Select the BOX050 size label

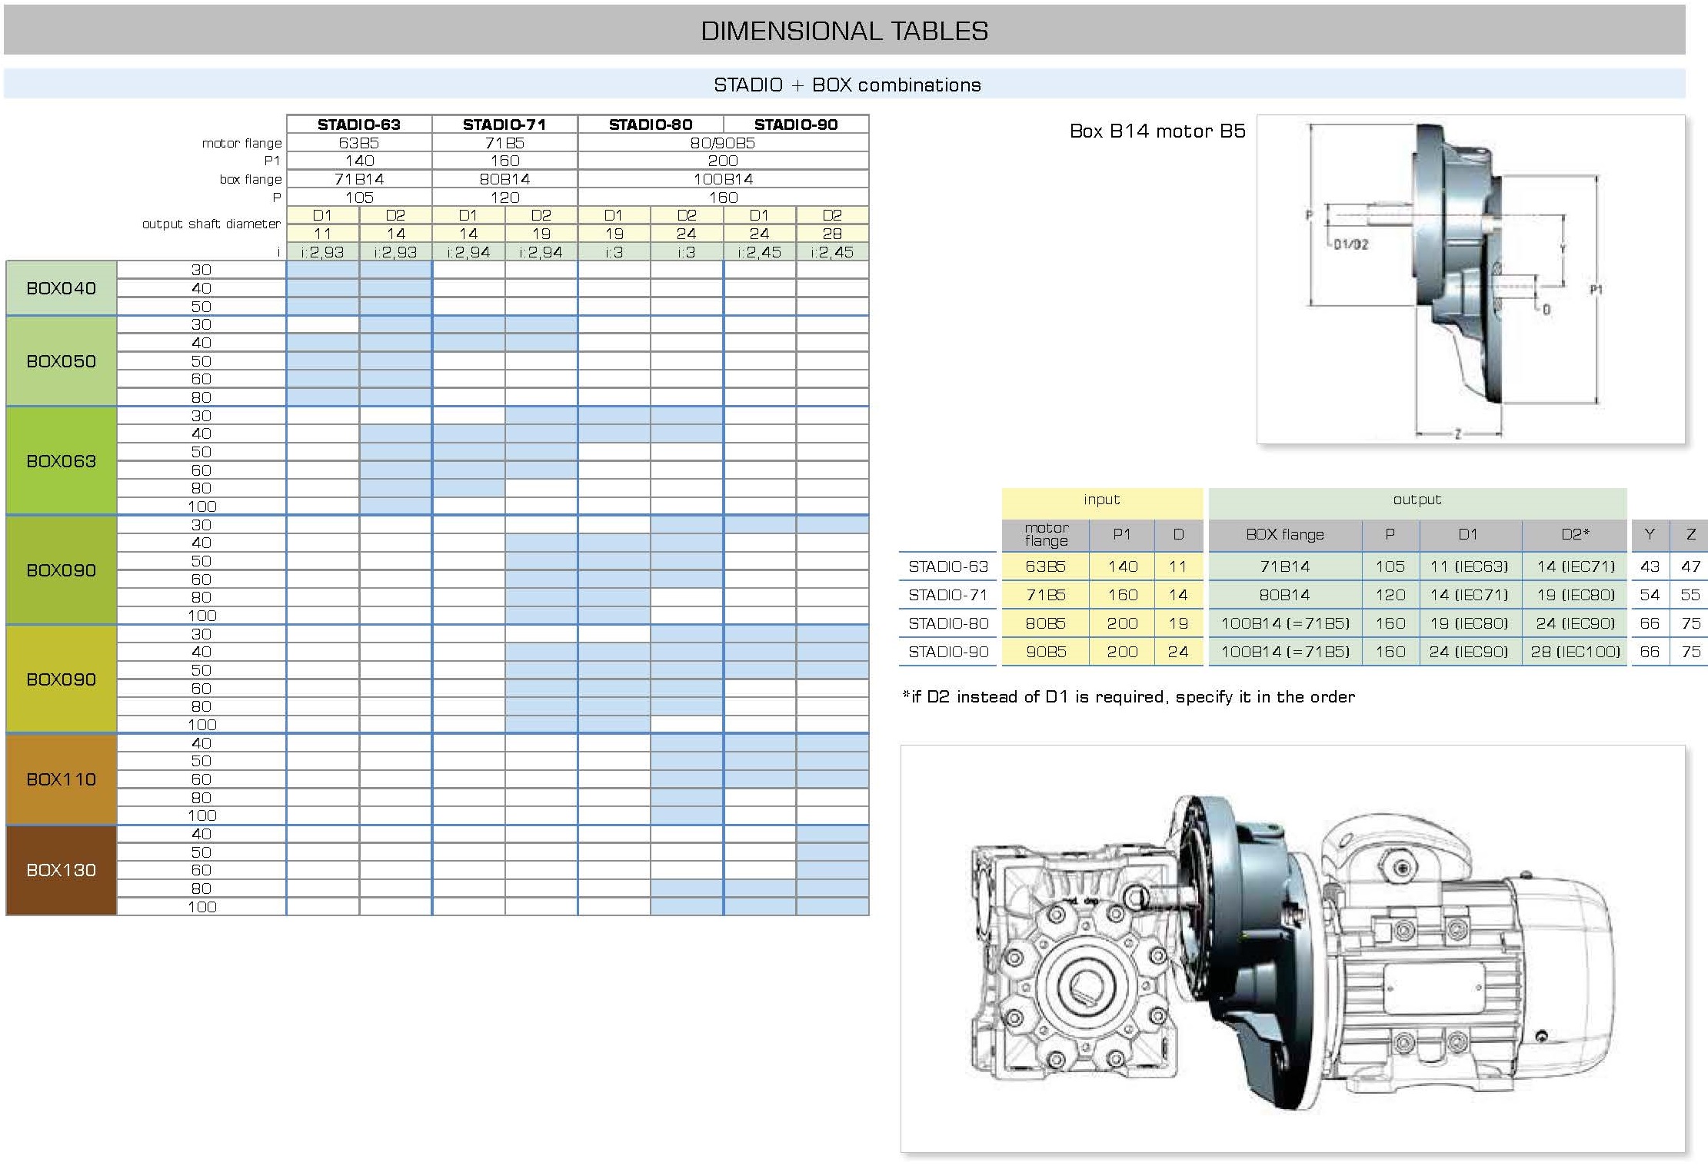pos(62,361)
